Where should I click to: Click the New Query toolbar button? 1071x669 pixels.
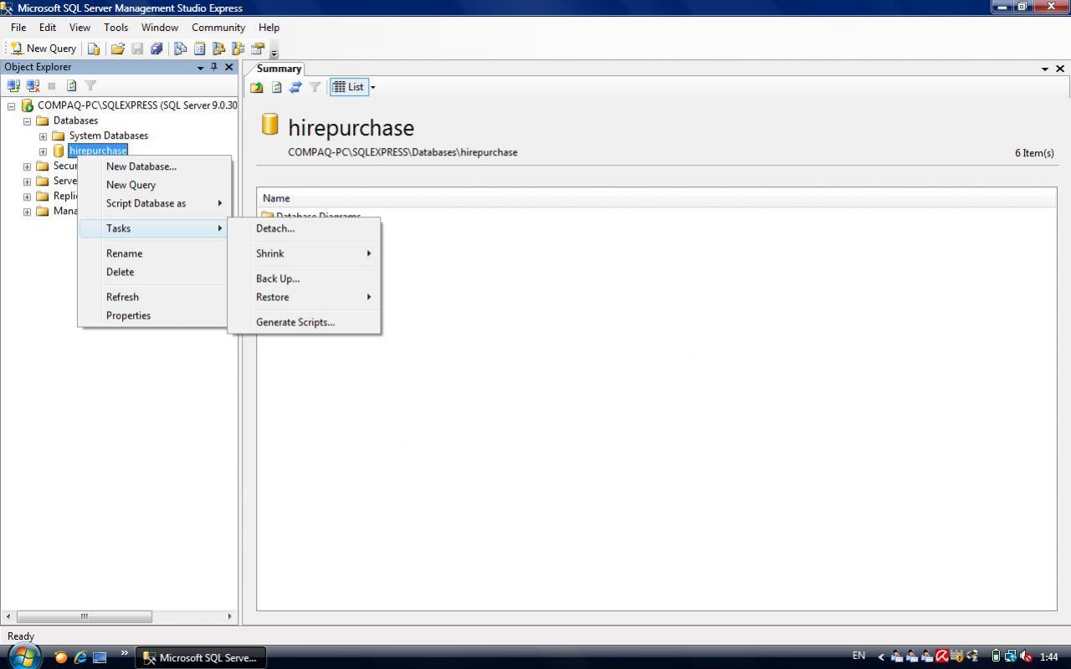point(43,49)
